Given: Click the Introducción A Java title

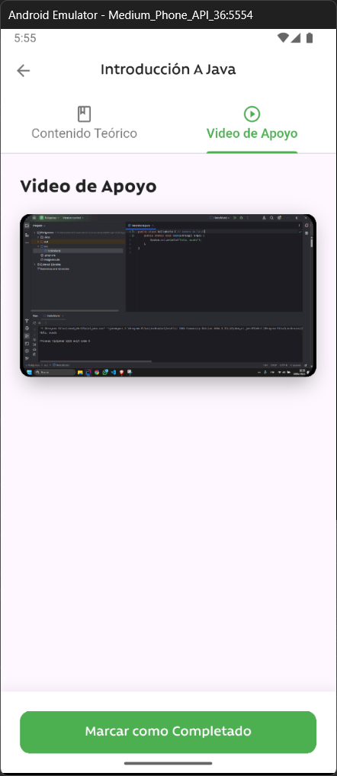Looking at the screenshot, I should 168,69.
